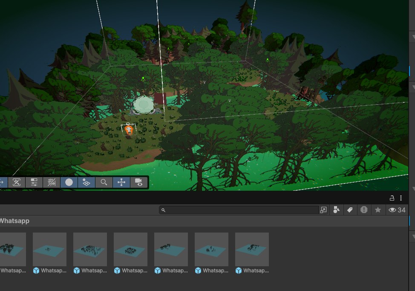The width and height of the screenshot is (415, 291).
Task: Click the Whatsapp folder breadcrumb label
Action: point(14,221)
